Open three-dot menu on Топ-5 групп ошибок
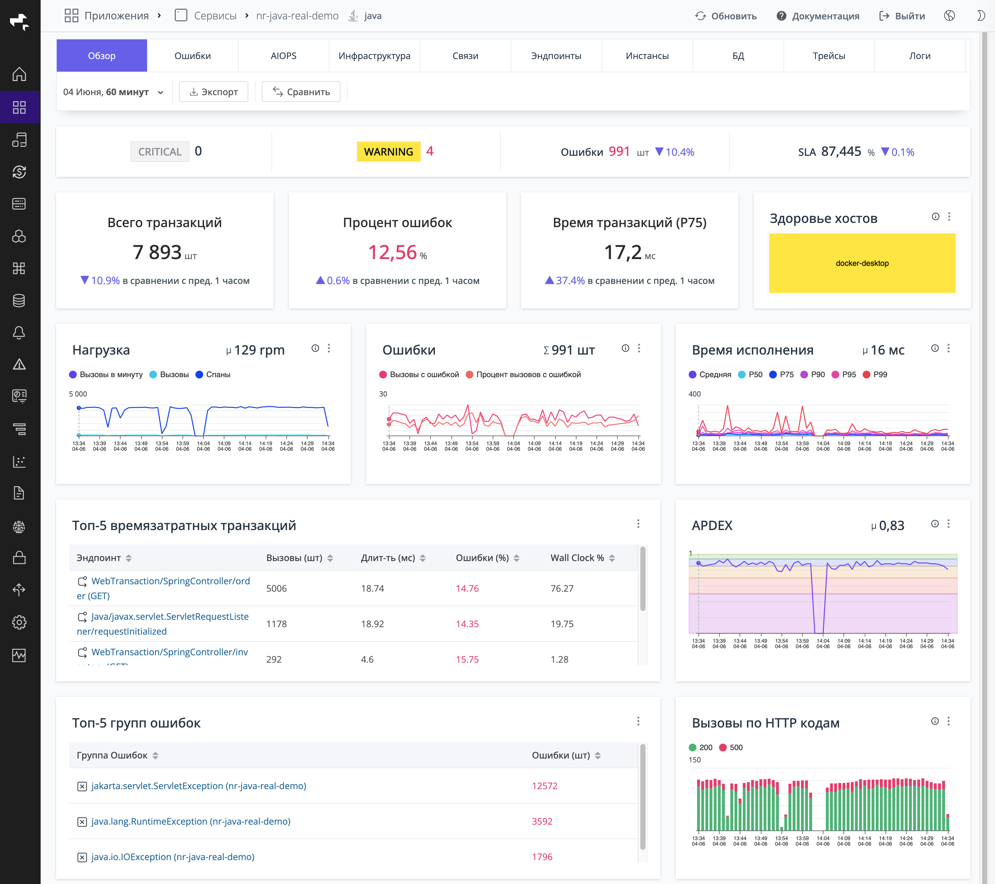The height and width of the screenshot is (884, 995). pos(638,721)
